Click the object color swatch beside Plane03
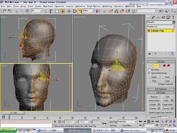This screenshot has height=133, width=177. (x=174, y=22)
